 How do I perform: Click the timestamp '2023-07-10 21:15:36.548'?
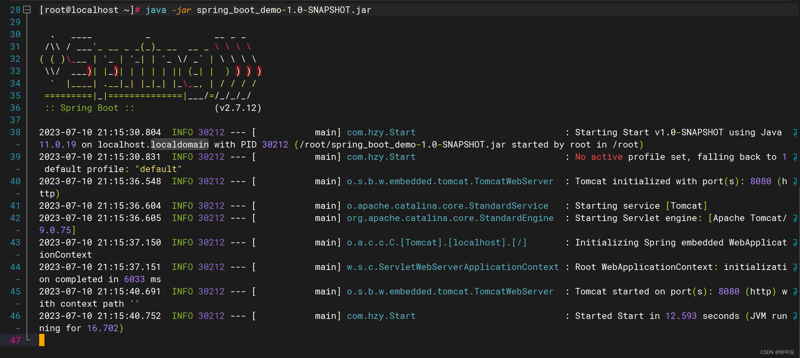click(x=100, y=181)
